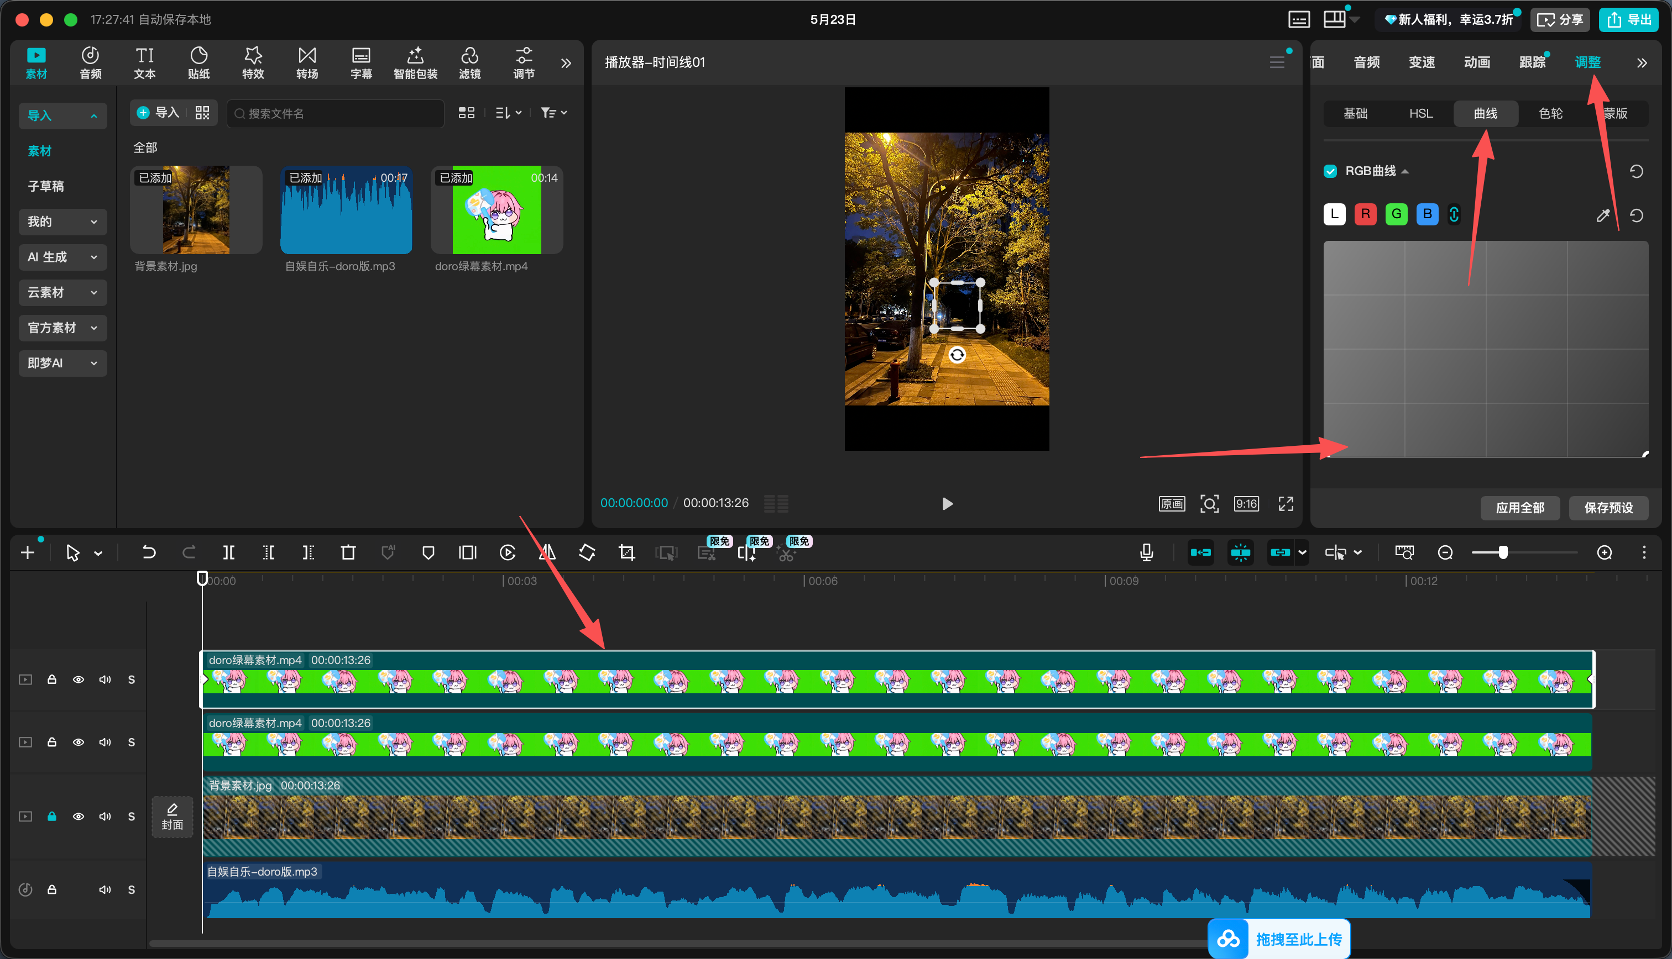Screen dimensions: 1672x959
Task: Click the timeline zoom slider handle
Action: coord(1503,552)
